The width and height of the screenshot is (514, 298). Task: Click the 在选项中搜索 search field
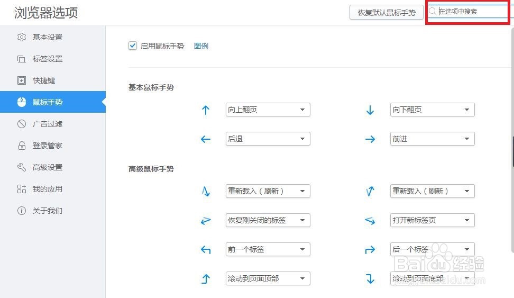point(471,11)
